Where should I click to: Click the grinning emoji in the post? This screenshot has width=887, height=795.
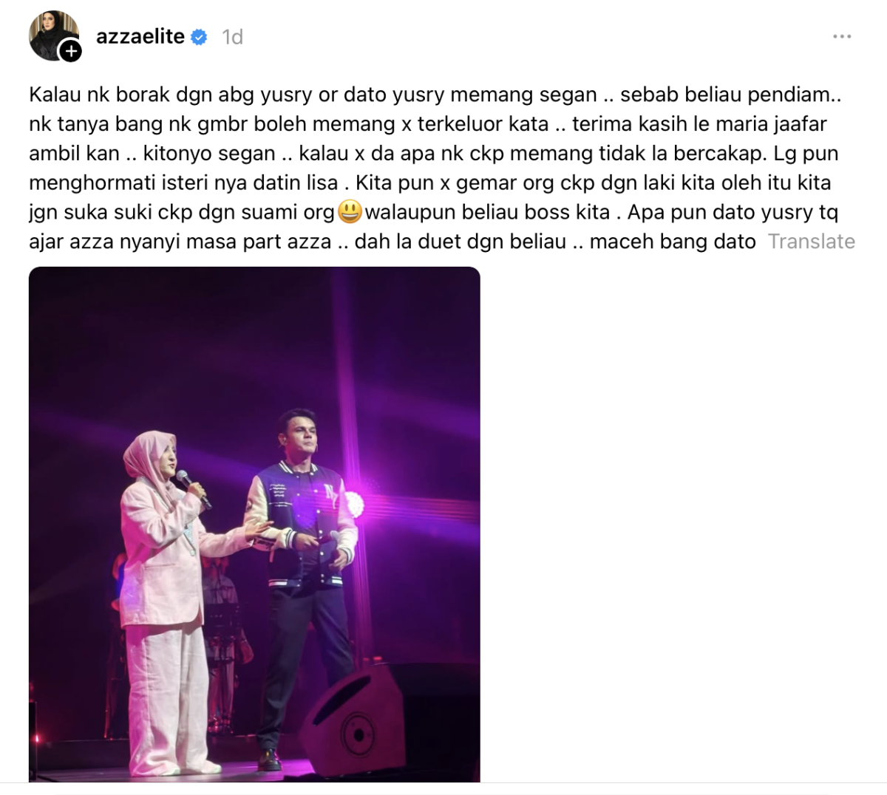click(x=350, y=212)
